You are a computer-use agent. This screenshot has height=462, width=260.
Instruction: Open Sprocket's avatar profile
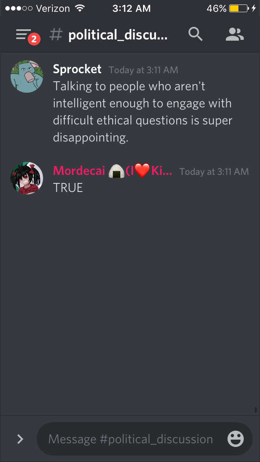[27, 76]
